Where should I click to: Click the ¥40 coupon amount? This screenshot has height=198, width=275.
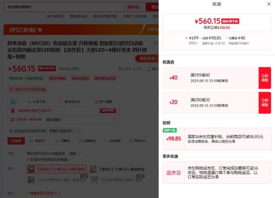click(173, 78)
